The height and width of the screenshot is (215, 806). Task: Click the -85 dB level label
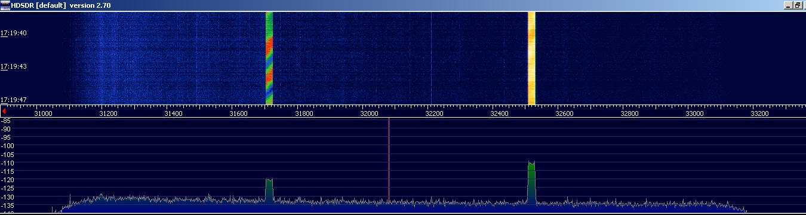tap(7, 121)
